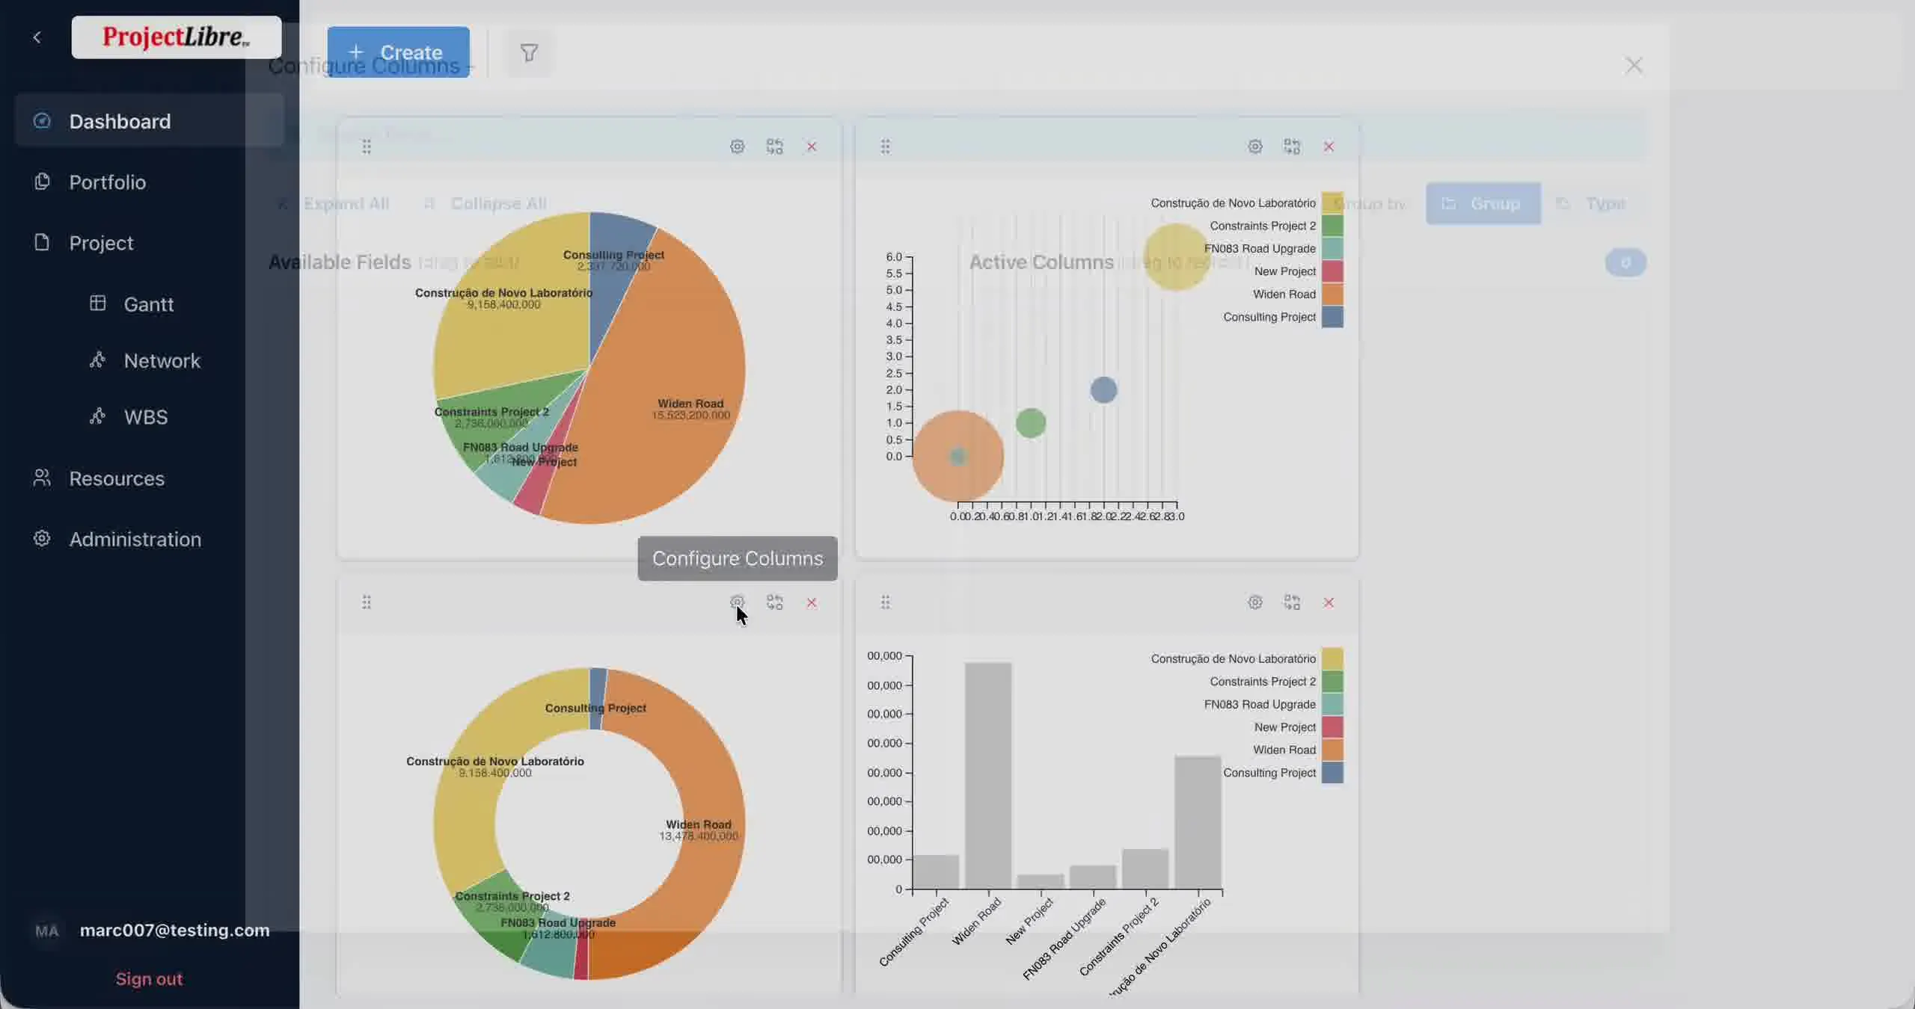Open settings gear on the pie chart card

pos(737,146)
